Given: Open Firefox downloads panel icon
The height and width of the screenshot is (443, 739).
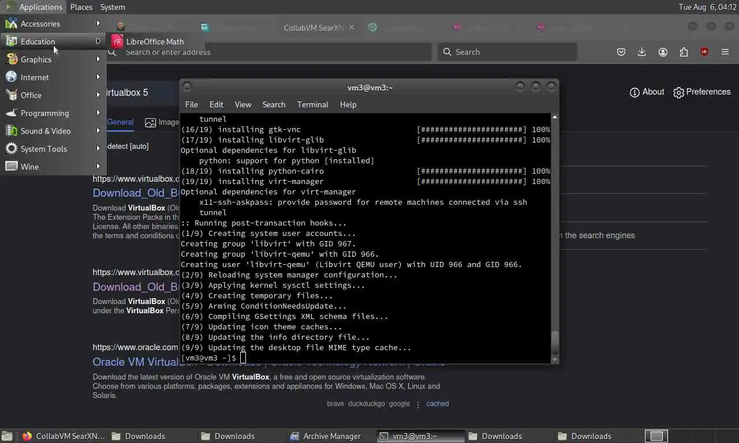Looking at the screenshot, I should [x=641, y=52].
